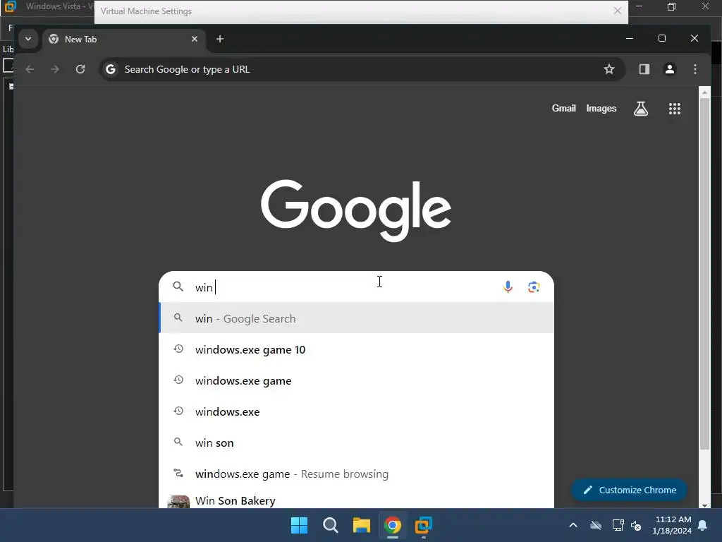The height and width of the screenshot is (542, 722).
Task: Click the Google logo
Action: (356, 210)
